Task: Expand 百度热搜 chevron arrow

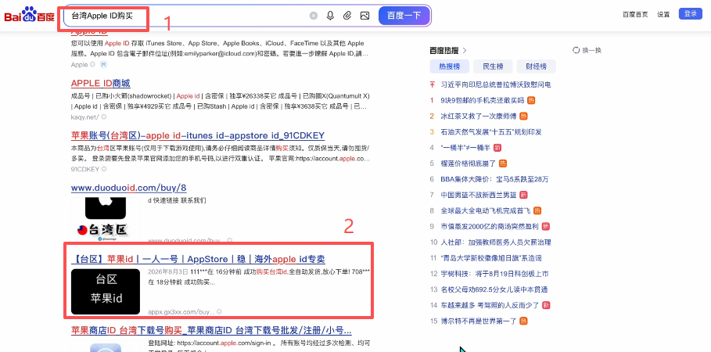Action: tap(465, 50)
